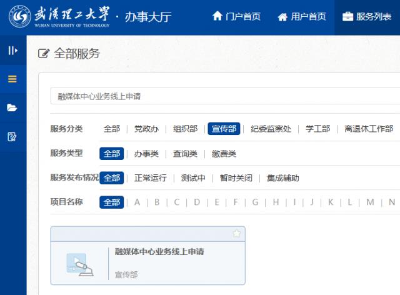
Task: Filter service type by 查询类
Action: point(186,154)
